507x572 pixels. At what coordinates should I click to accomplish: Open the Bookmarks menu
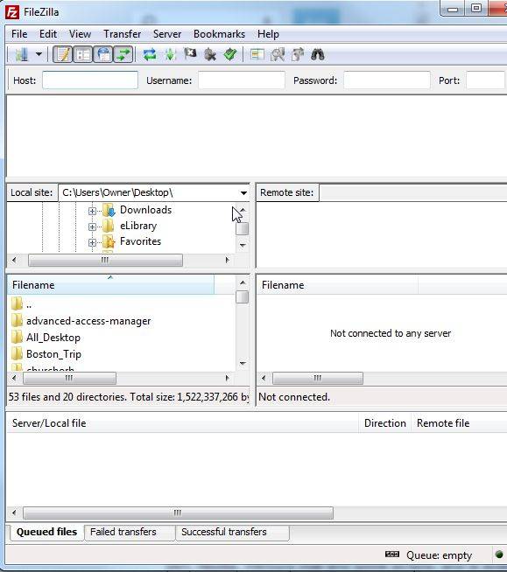(x=219, y=34)
